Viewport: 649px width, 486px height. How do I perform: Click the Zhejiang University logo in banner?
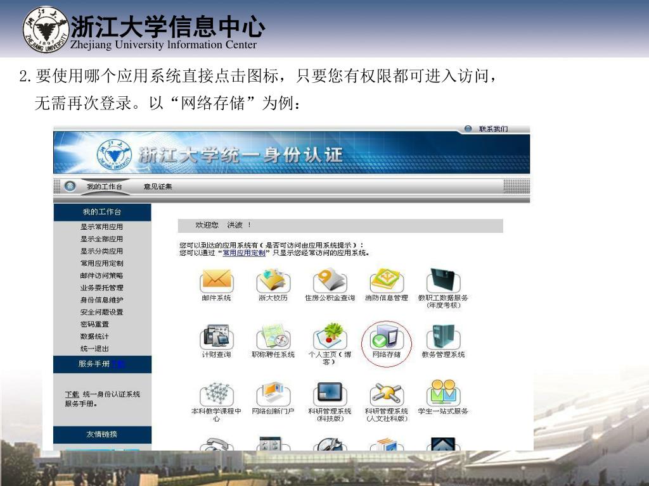point(114,154)
